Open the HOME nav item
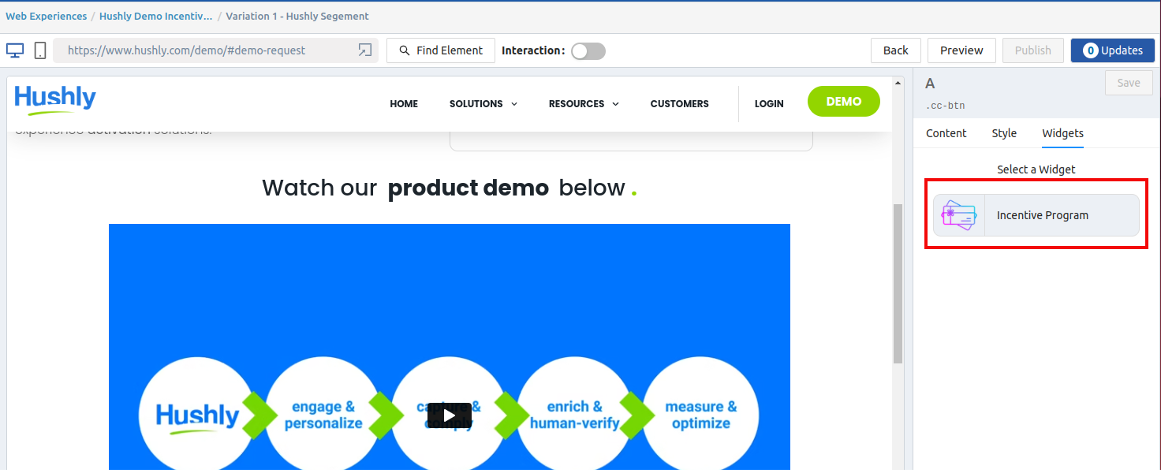The height and width of the screenshot is (473, 1161). 404,104
